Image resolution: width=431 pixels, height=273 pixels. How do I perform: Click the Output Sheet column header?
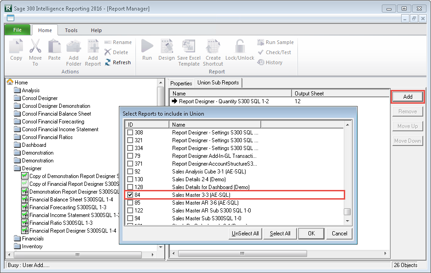click(340, 94)
